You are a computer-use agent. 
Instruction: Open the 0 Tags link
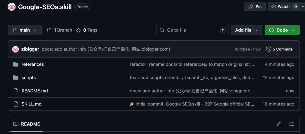(87, 30)
